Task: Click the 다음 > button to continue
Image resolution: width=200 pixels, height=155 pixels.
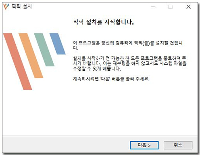Action: [144, 145]
